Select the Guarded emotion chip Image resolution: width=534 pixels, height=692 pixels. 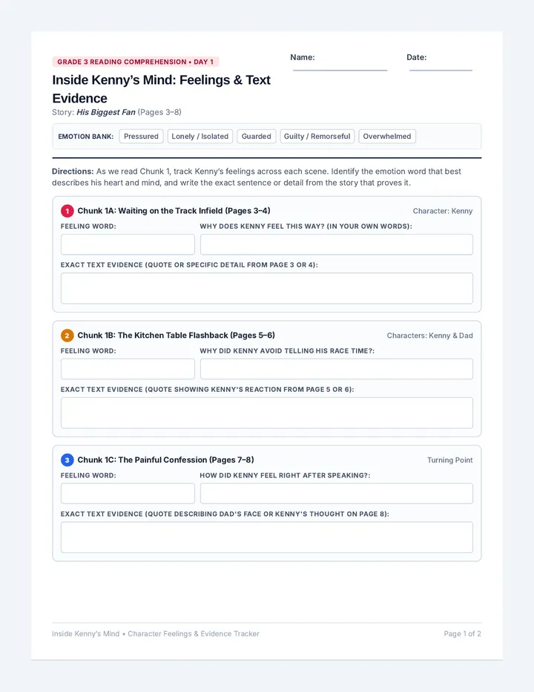[256, 137]
